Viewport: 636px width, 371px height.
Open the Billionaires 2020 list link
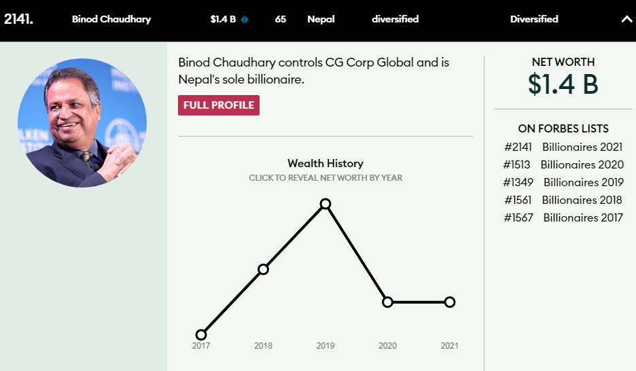point(582,164)
